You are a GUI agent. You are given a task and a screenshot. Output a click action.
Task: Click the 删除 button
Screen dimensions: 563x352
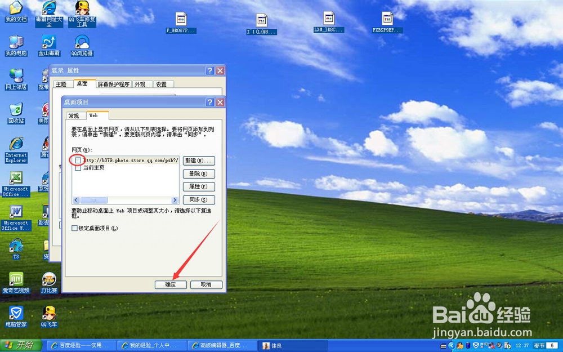pyautogui.click(x=199, y=174)
